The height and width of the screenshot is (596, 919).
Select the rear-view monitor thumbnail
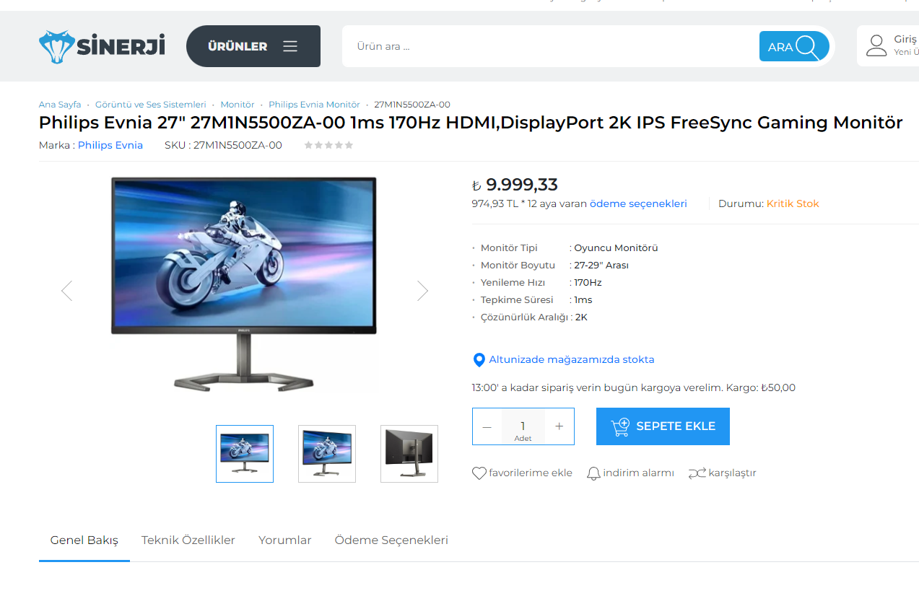pos(409,454)
